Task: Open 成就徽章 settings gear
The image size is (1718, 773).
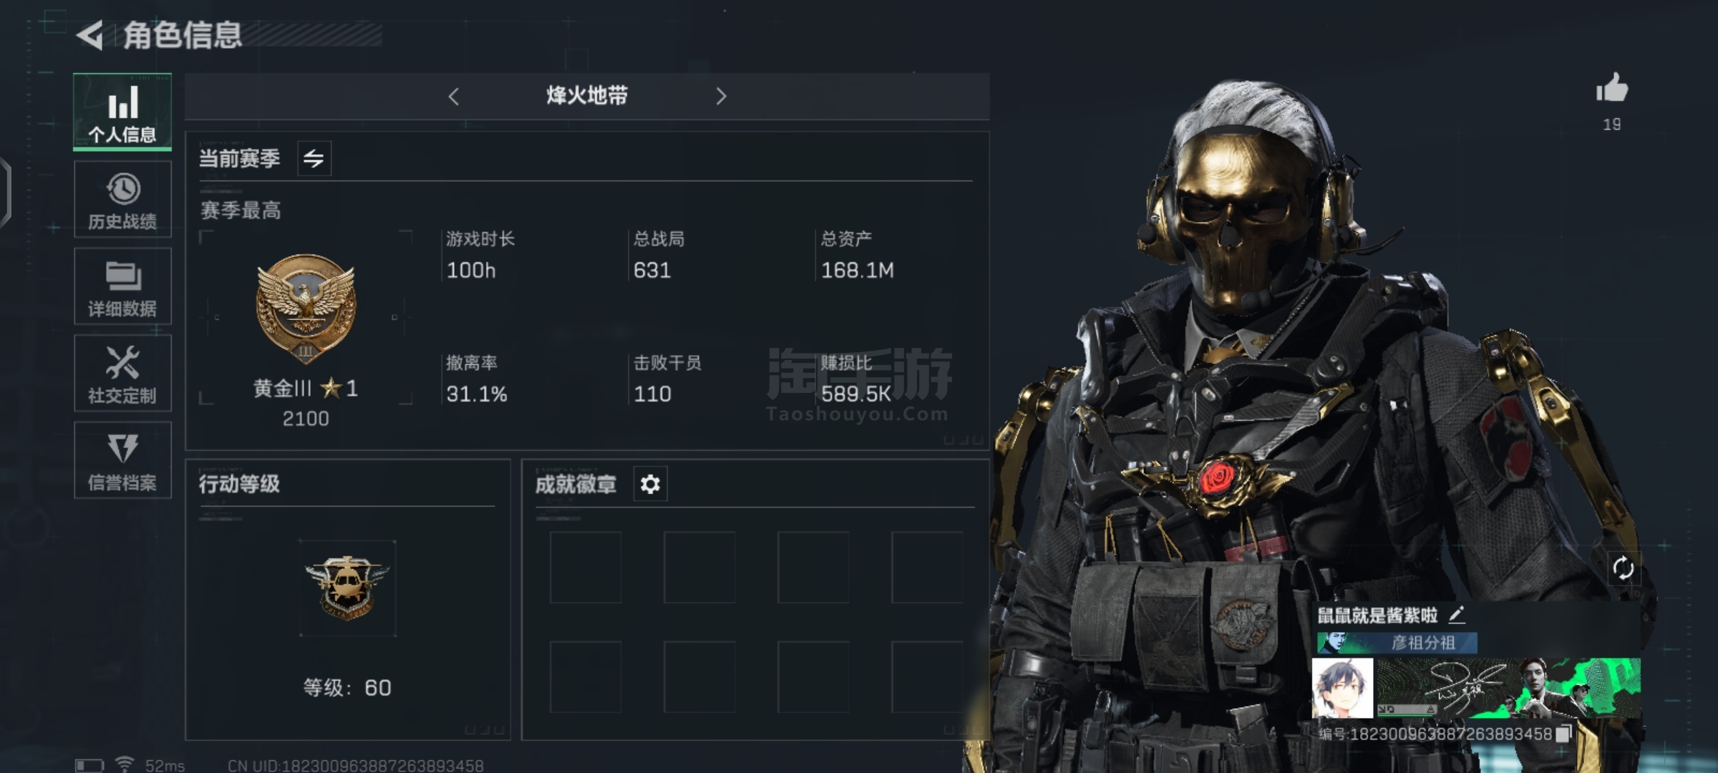Action: [x=650, y=485]
